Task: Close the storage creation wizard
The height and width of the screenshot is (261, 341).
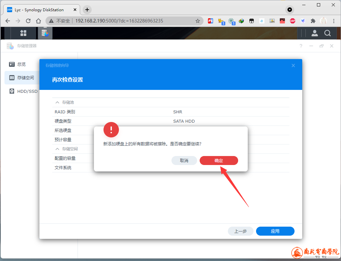Action: pos(293,65)
